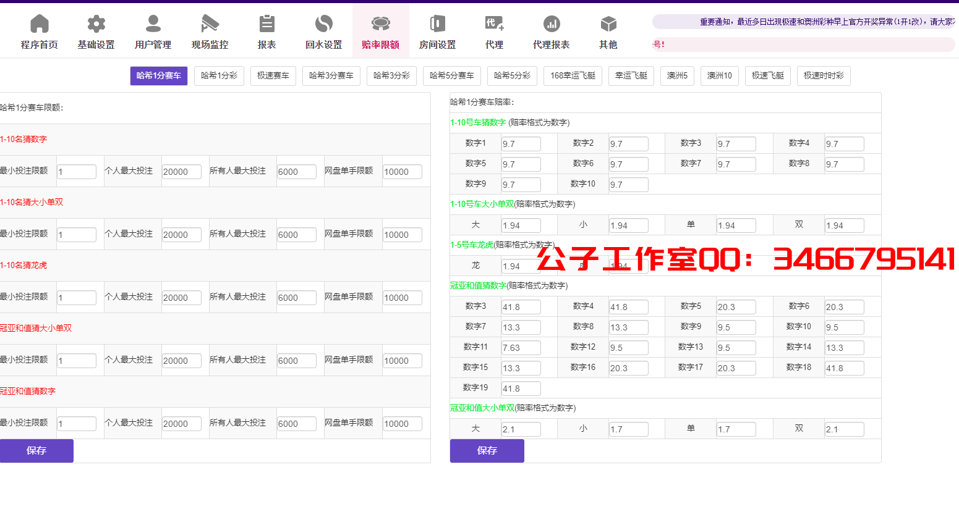Save the 限额 limits panel
Screen dimensions: 959x517
tap(36, 451)
